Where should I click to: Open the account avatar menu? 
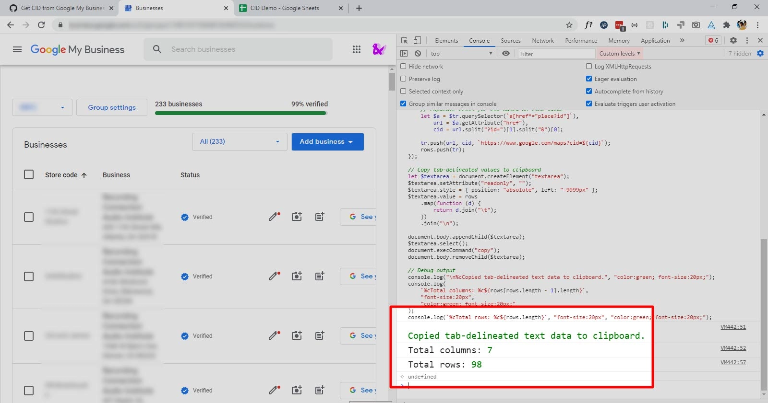coord(379,49)
